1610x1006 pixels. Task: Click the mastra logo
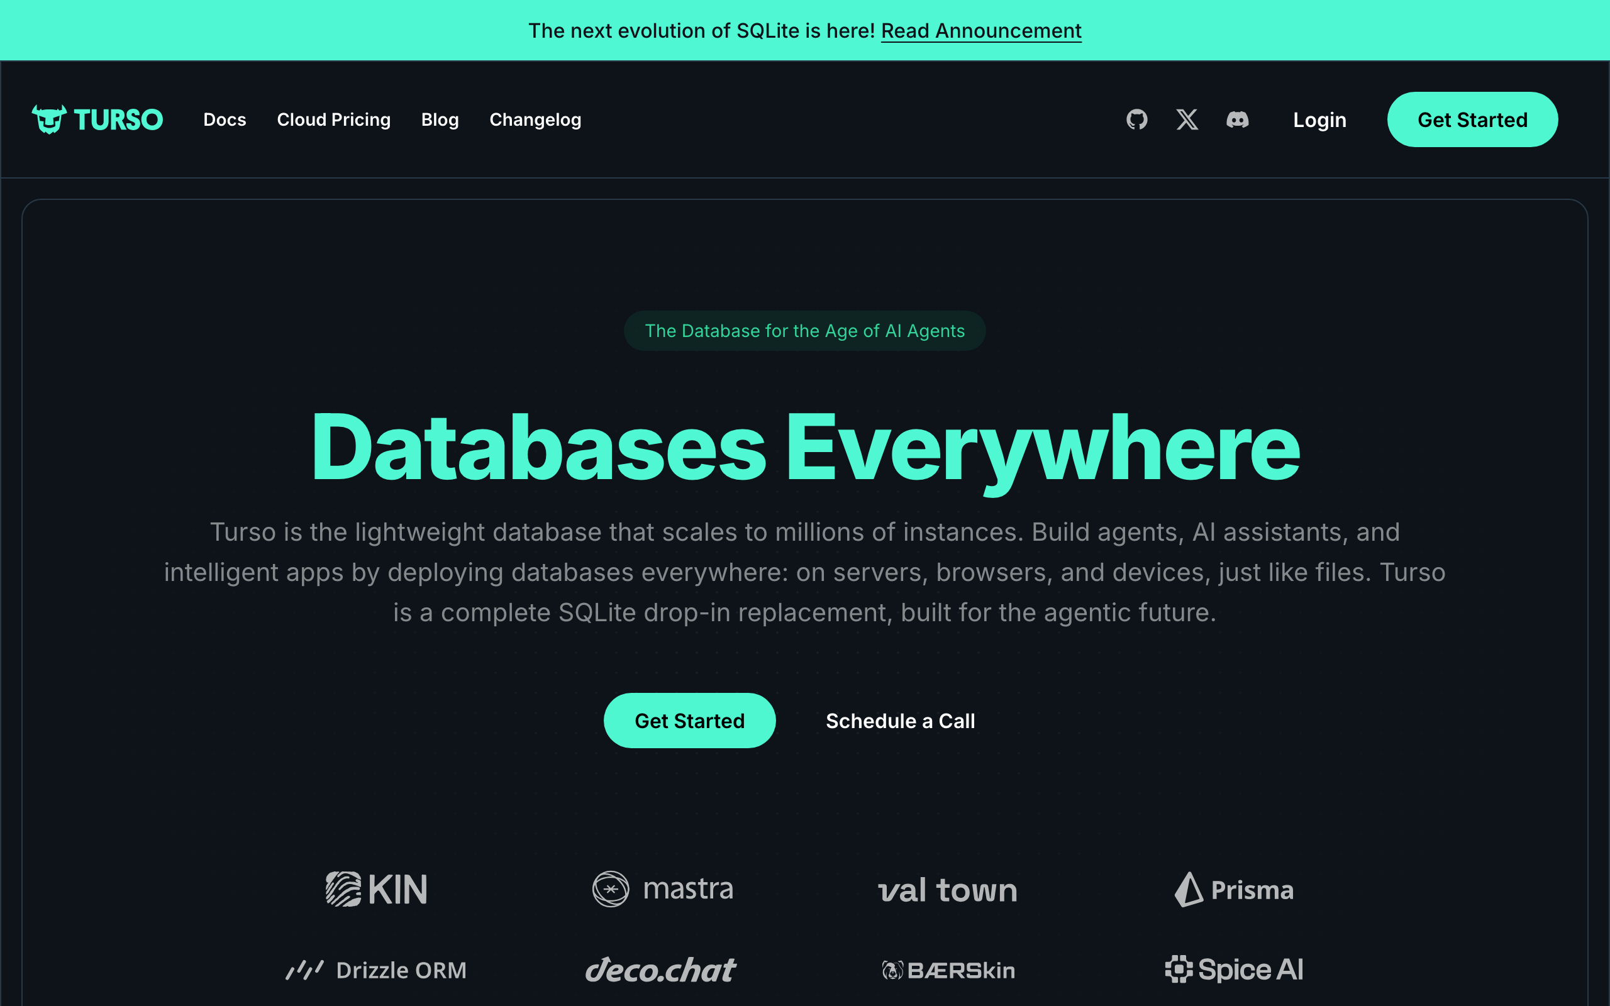[x=663, y=889]
